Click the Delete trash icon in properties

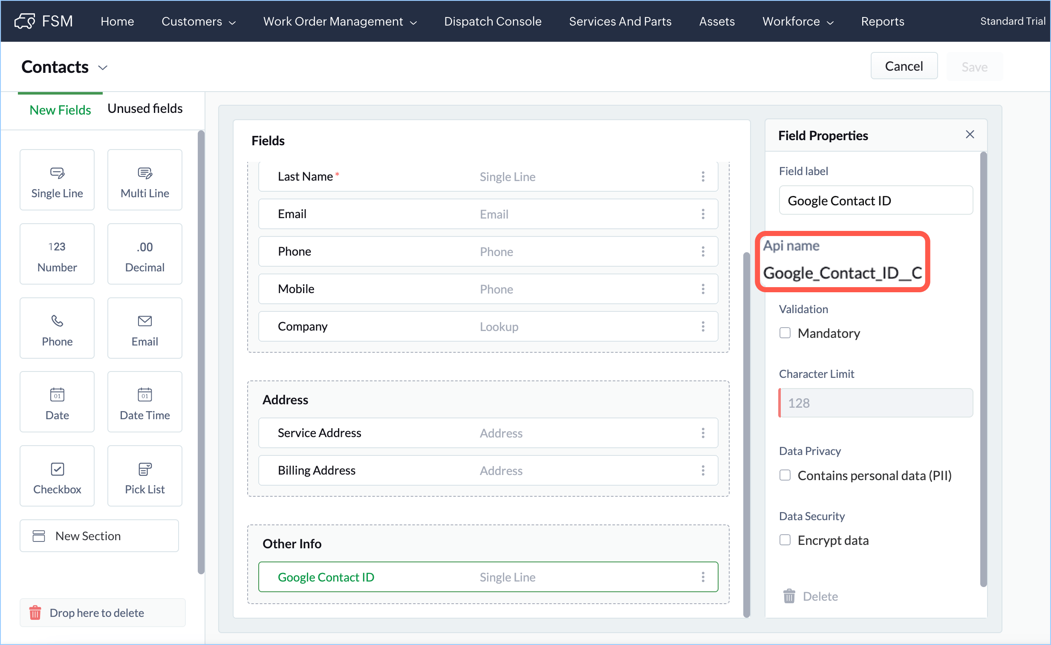pos(789,596)
